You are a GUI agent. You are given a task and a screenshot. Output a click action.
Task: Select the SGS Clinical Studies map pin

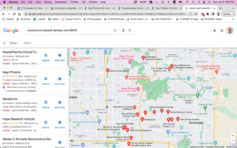pos(108,70)
